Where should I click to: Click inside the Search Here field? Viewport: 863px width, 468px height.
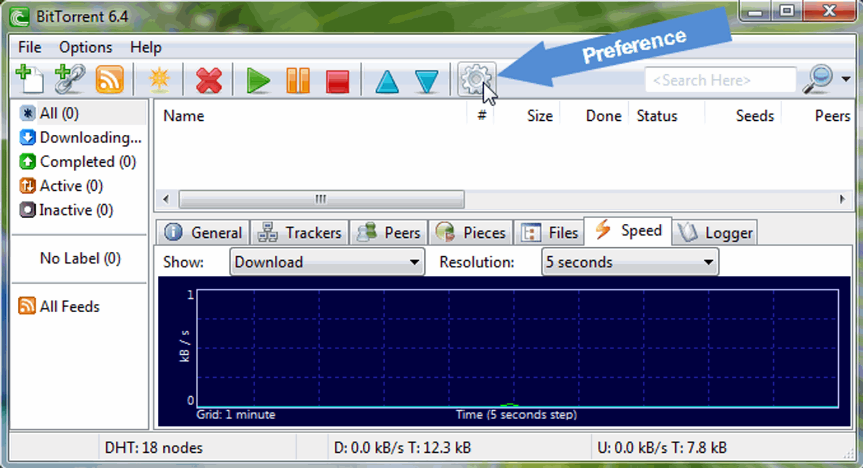click(720, 80)
